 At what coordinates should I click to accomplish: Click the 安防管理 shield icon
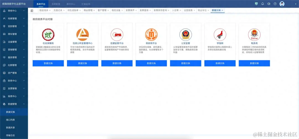click(x=4, y=26)
